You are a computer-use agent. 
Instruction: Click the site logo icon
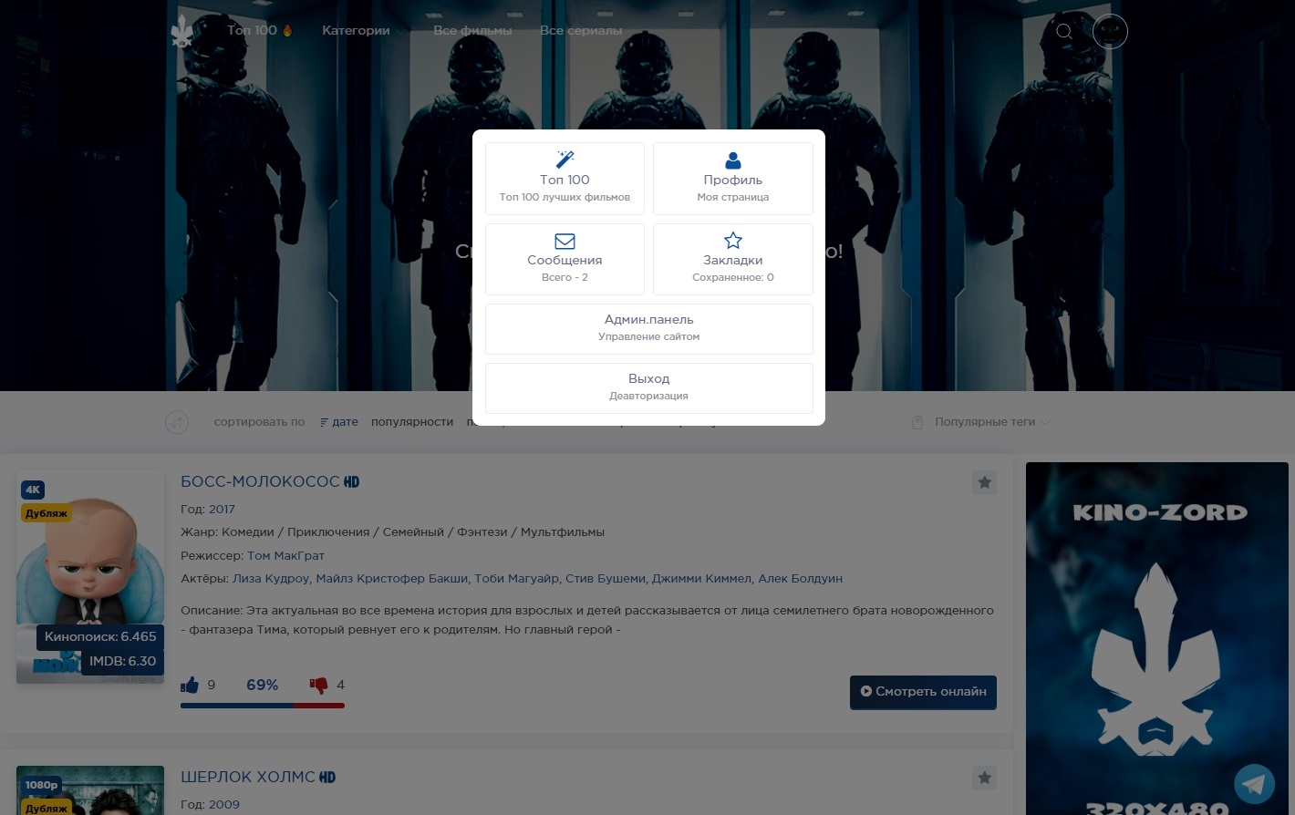coord(182,31)
